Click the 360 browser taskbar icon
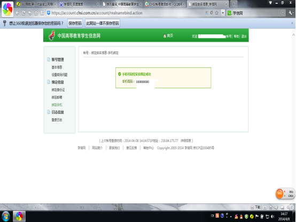Image resolution: width=296 pixels, height=222 pixels. point(19,216)
